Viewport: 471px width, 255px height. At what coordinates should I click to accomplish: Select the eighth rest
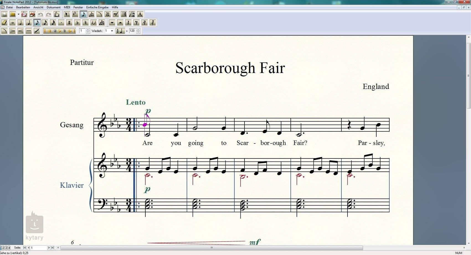point(136,23)
